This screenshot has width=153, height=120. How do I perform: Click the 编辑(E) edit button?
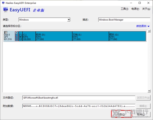point(143,106)
